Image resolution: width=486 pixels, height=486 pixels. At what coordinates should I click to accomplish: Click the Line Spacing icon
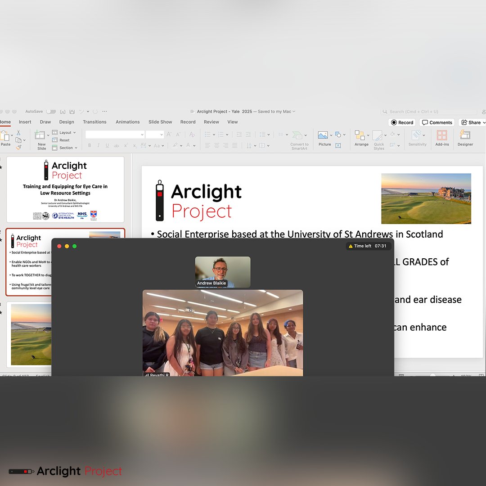(x=263, y=135)
